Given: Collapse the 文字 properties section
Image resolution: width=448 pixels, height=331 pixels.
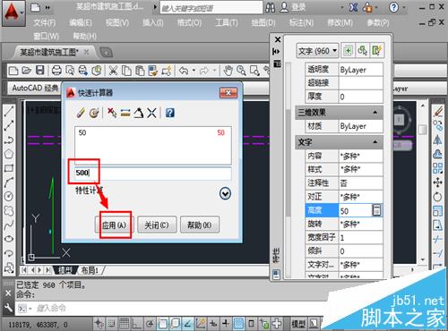Looking at the screenshot, I should click(375, 142).
